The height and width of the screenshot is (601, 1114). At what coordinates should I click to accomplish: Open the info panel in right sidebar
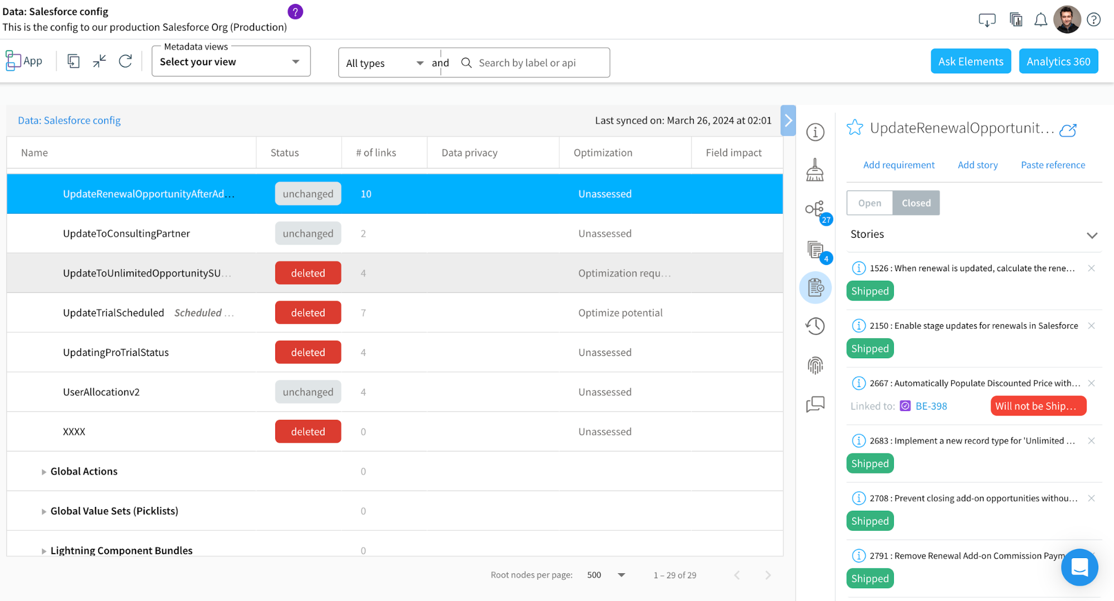pos(815,132)
